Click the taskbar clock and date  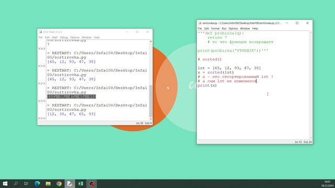coord(327,183)
